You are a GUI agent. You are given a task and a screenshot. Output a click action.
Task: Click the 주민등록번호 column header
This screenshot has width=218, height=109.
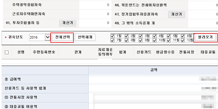tap(44, 52)
